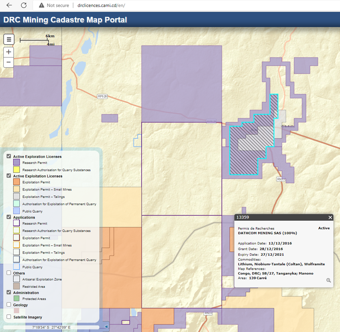Click the Application Date 12/12/2016 value
Viewport: 340px width, 332px height.
pos(280,243)
